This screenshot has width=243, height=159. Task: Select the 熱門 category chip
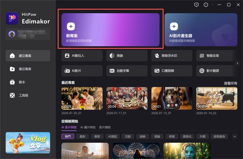coord(68,136)
